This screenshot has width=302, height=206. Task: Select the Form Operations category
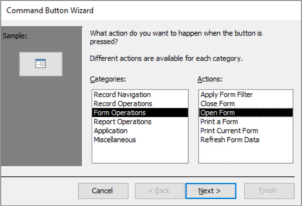coord(119,113)
